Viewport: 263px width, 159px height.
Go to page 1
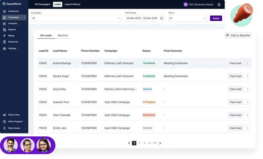pos(134,143)
